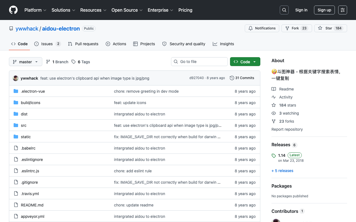Open appearance settings icon beside Sign up
The height and width of the screenshot is (222, 356).
coord(343,10)
